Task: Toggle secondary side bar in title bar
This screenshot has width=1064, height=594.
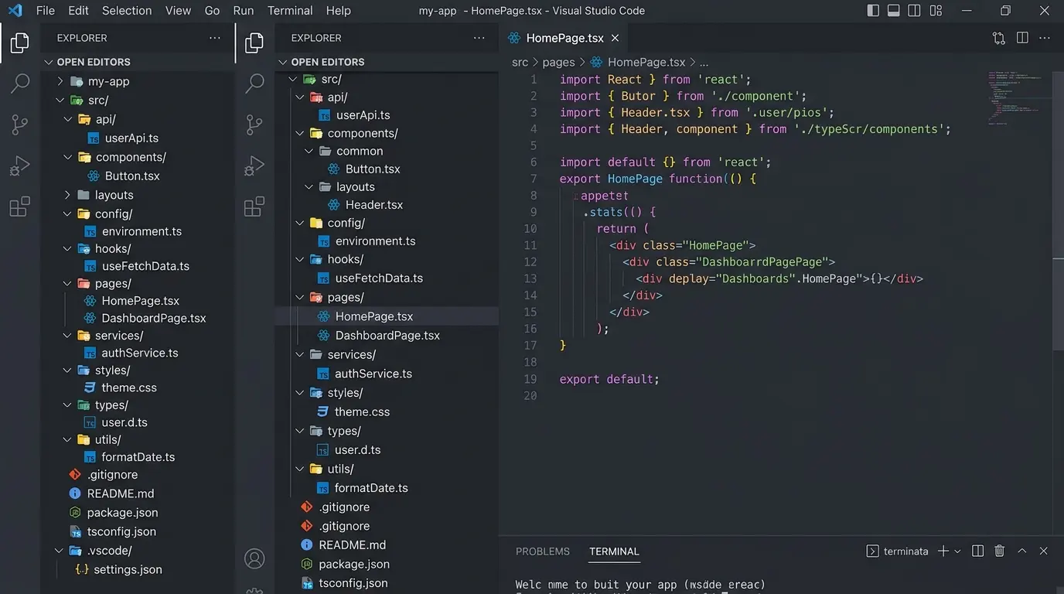Action: tap(914, 11)
